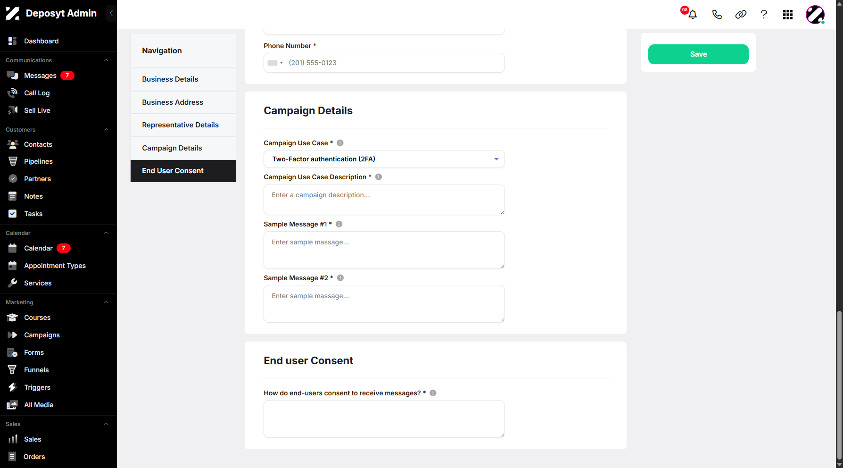The height and width of the screenshot is (468, 843).
Task: Click the link chain icon in header
Action: click(741, 15)
